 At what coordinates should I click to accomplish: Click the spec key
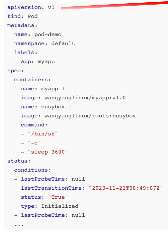[x=14, y=71]
